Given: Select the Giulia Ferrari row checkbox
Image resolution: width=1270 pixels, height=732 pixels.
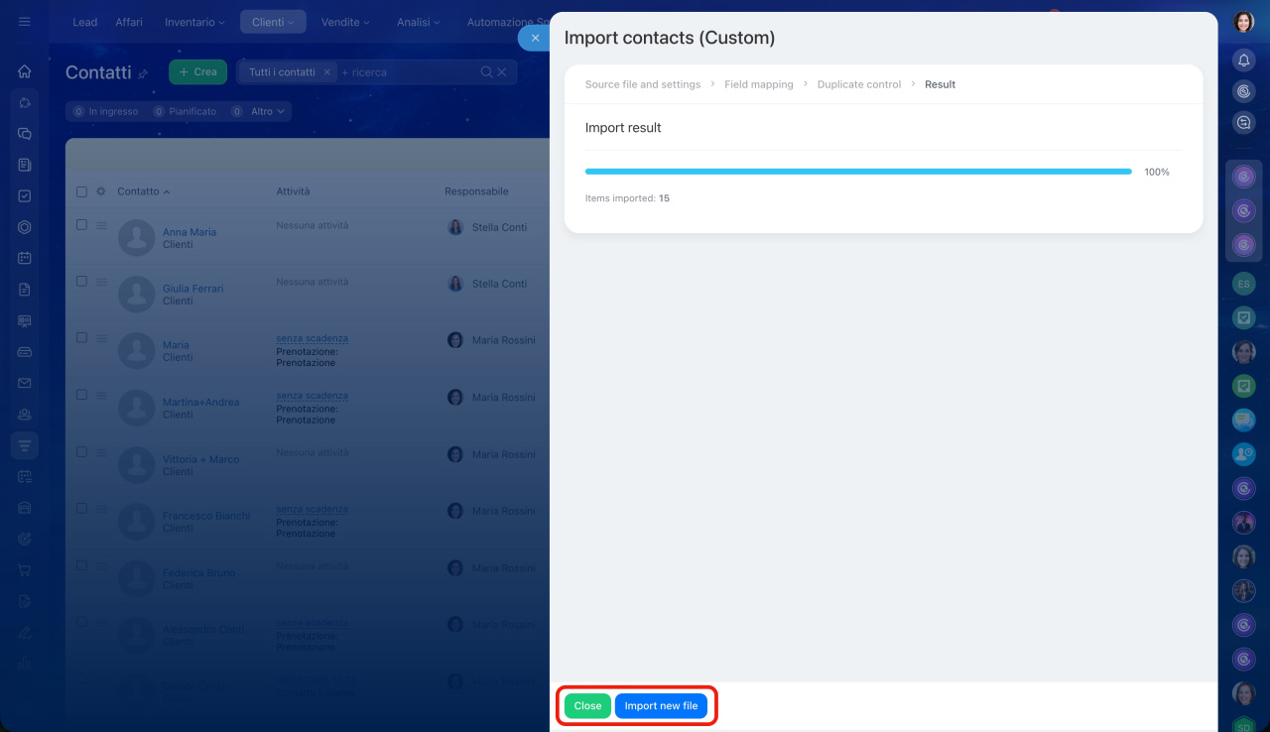Looking at the screenshot, I should point(81,282).
